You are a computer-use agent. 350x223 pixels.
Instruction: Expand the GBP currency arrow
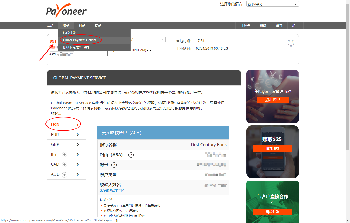(x=78, y=145)
